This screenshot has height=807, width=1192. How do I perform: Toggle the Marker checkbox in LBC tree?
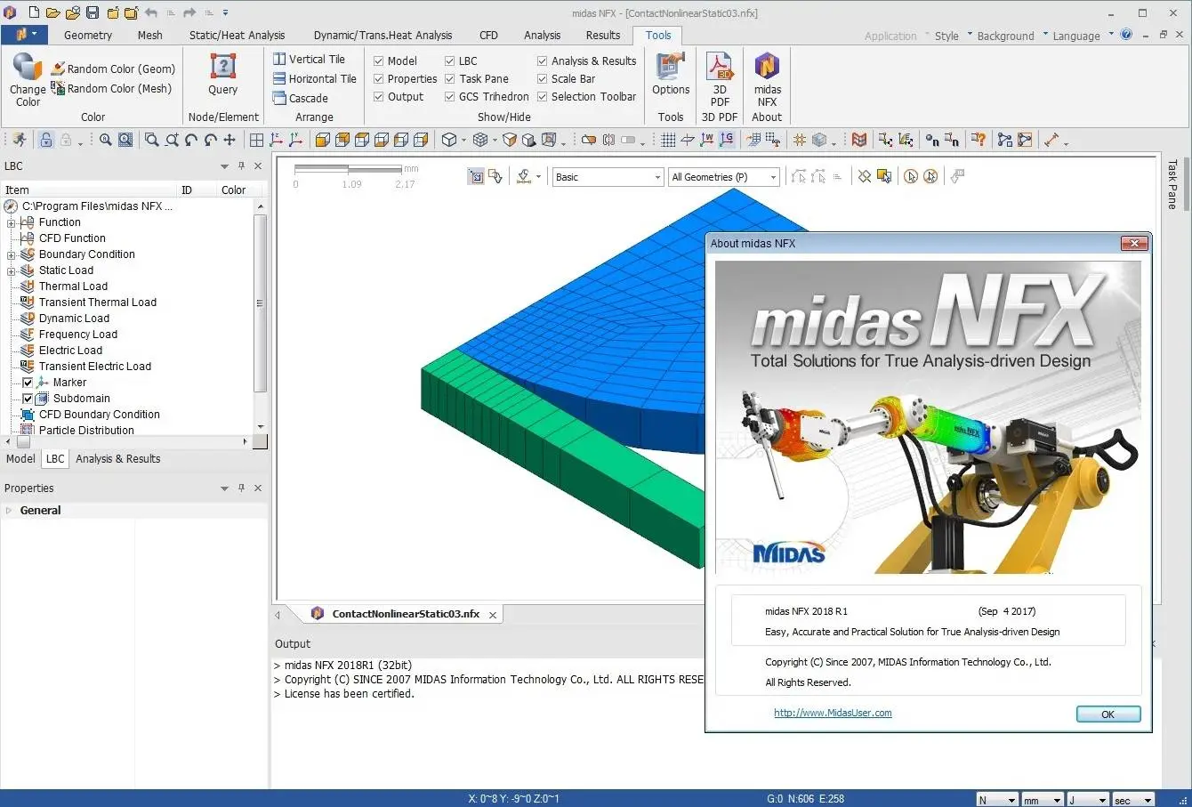pos(28,383)
